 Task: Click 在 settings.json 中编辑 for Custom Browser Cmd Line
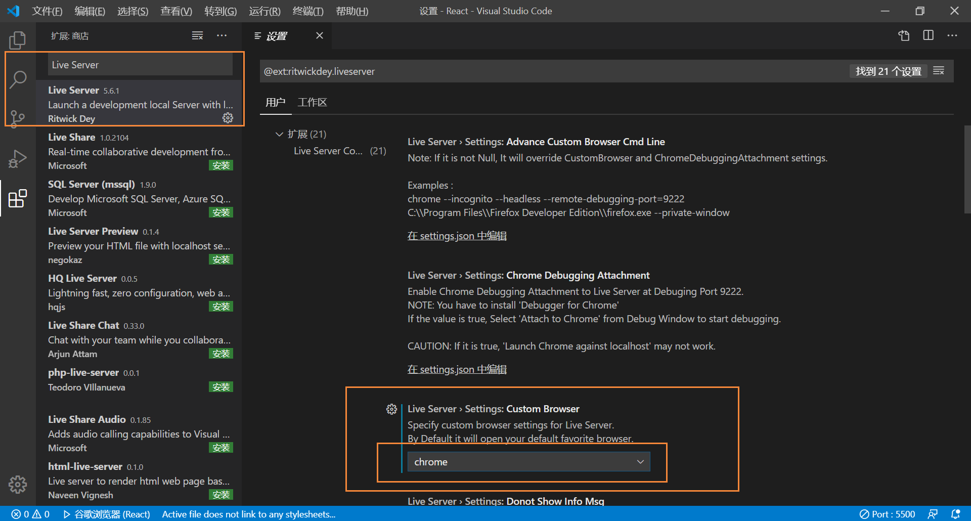pos(457,235)
